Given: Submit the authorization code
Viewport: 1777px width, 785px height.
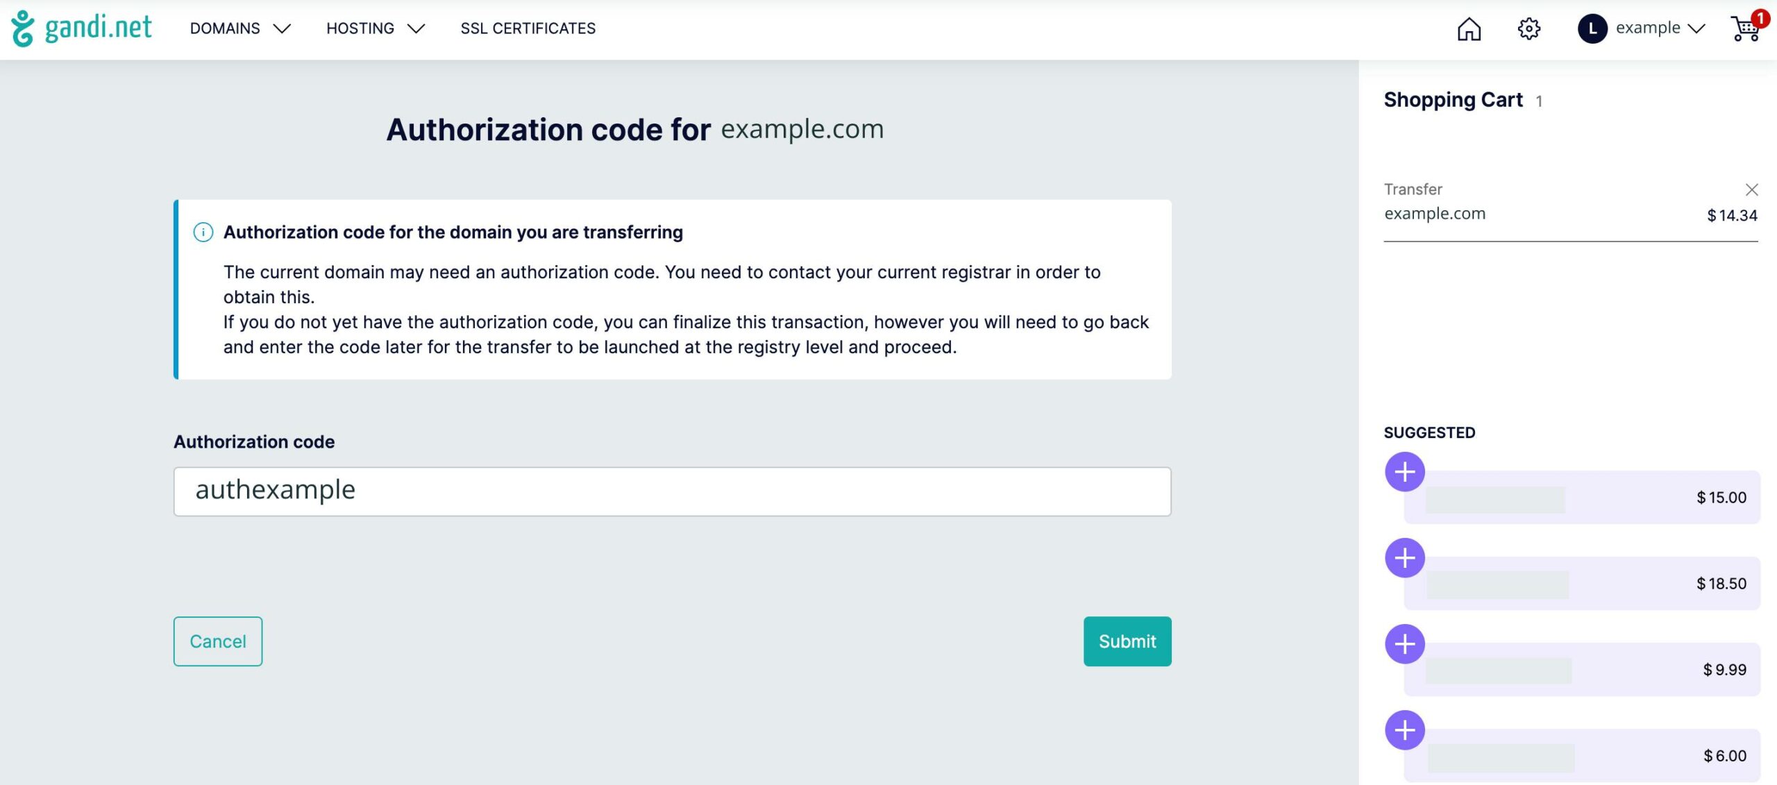Looking at the screenshot, I should click(x=1127, y=641).
